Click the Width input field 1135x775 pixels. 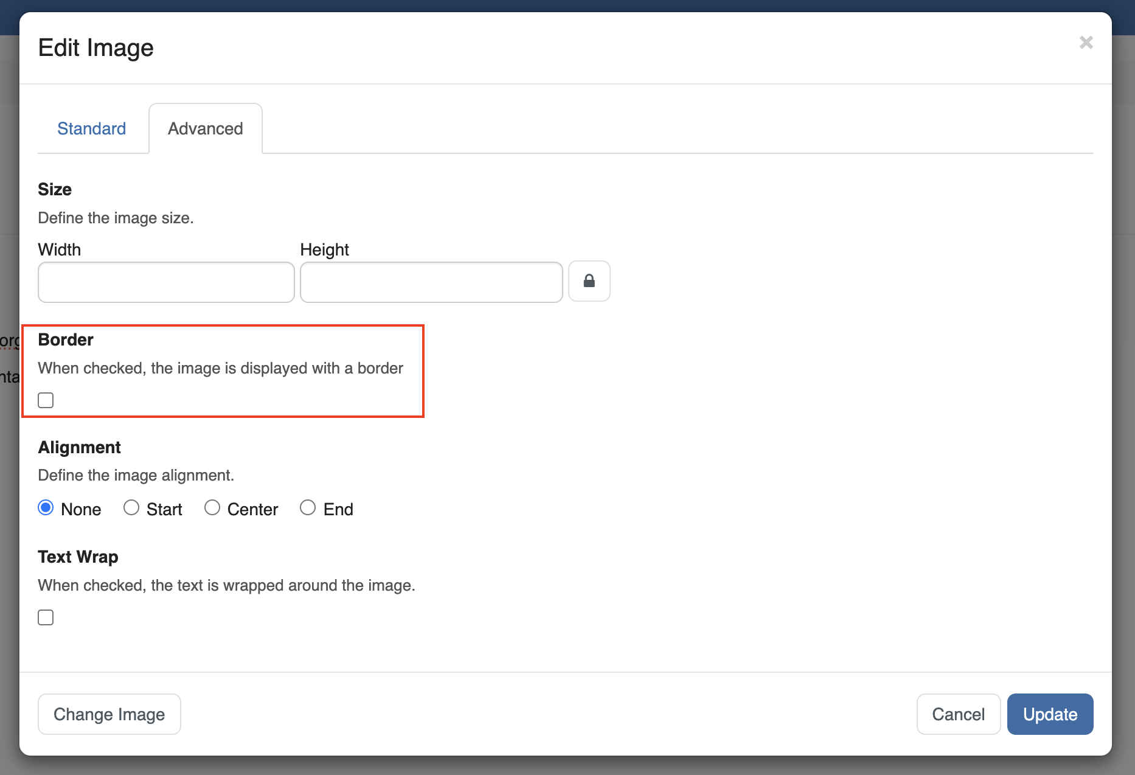(166, 282)
